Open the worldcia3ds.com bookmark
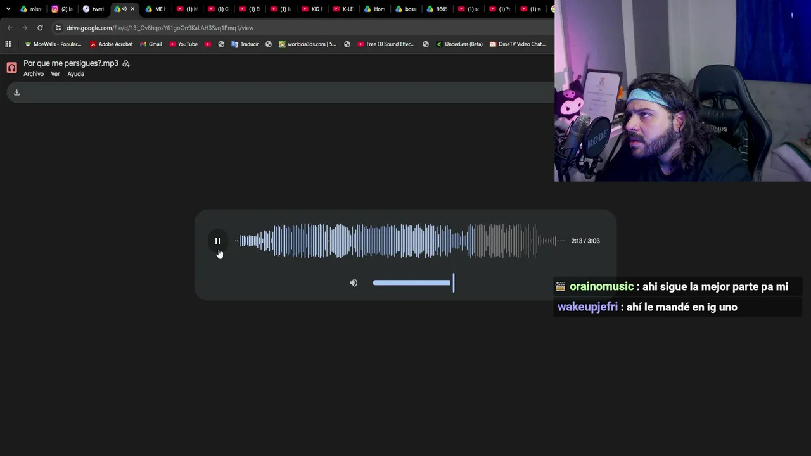Image resolution: width=811 pixels, height=456 pixels. point(307,44)
